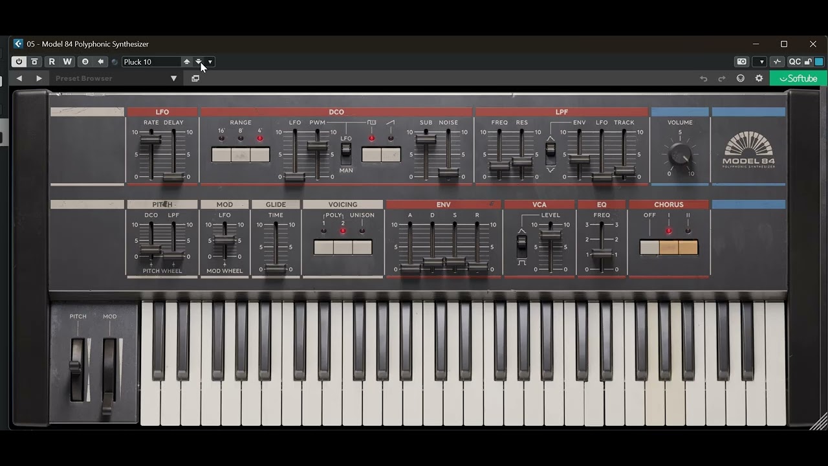The height and width of the screenshot is (466, 828).
Task: Click the copy settings arrow icon
Action: pos(101,61)
